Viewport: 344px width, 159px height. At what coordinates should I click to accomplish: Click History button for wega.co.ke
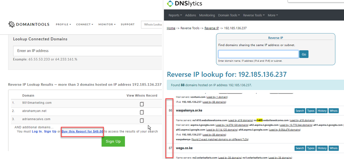click(x=322, y=148)
